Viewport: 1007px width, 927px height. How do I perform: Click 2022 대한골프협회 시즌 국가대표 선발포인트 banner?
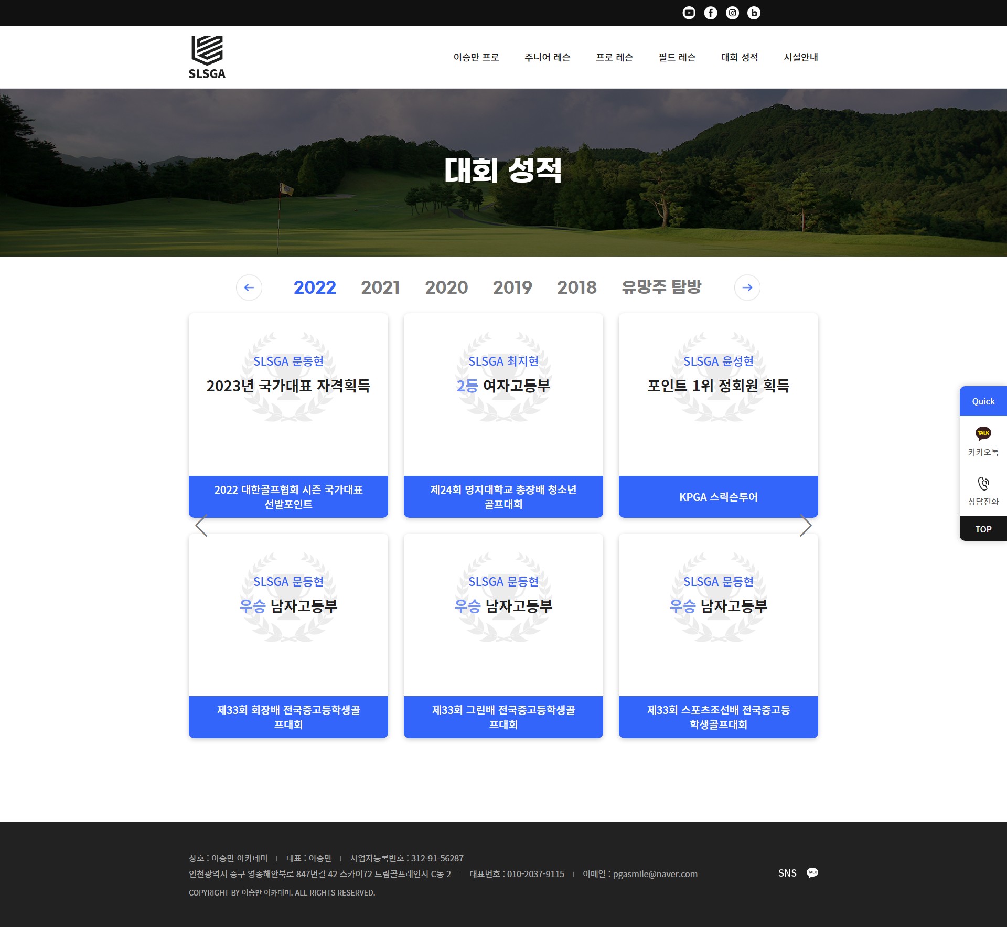[288, 497]
